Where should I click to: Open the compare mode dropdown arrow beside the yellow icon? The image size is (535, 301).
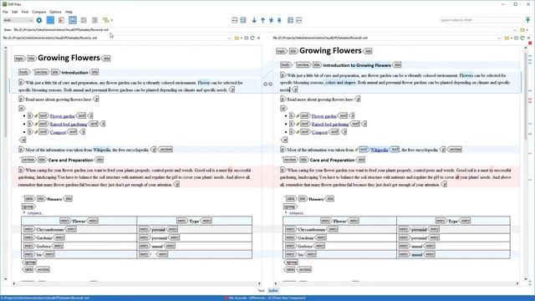tap(112, 20)
